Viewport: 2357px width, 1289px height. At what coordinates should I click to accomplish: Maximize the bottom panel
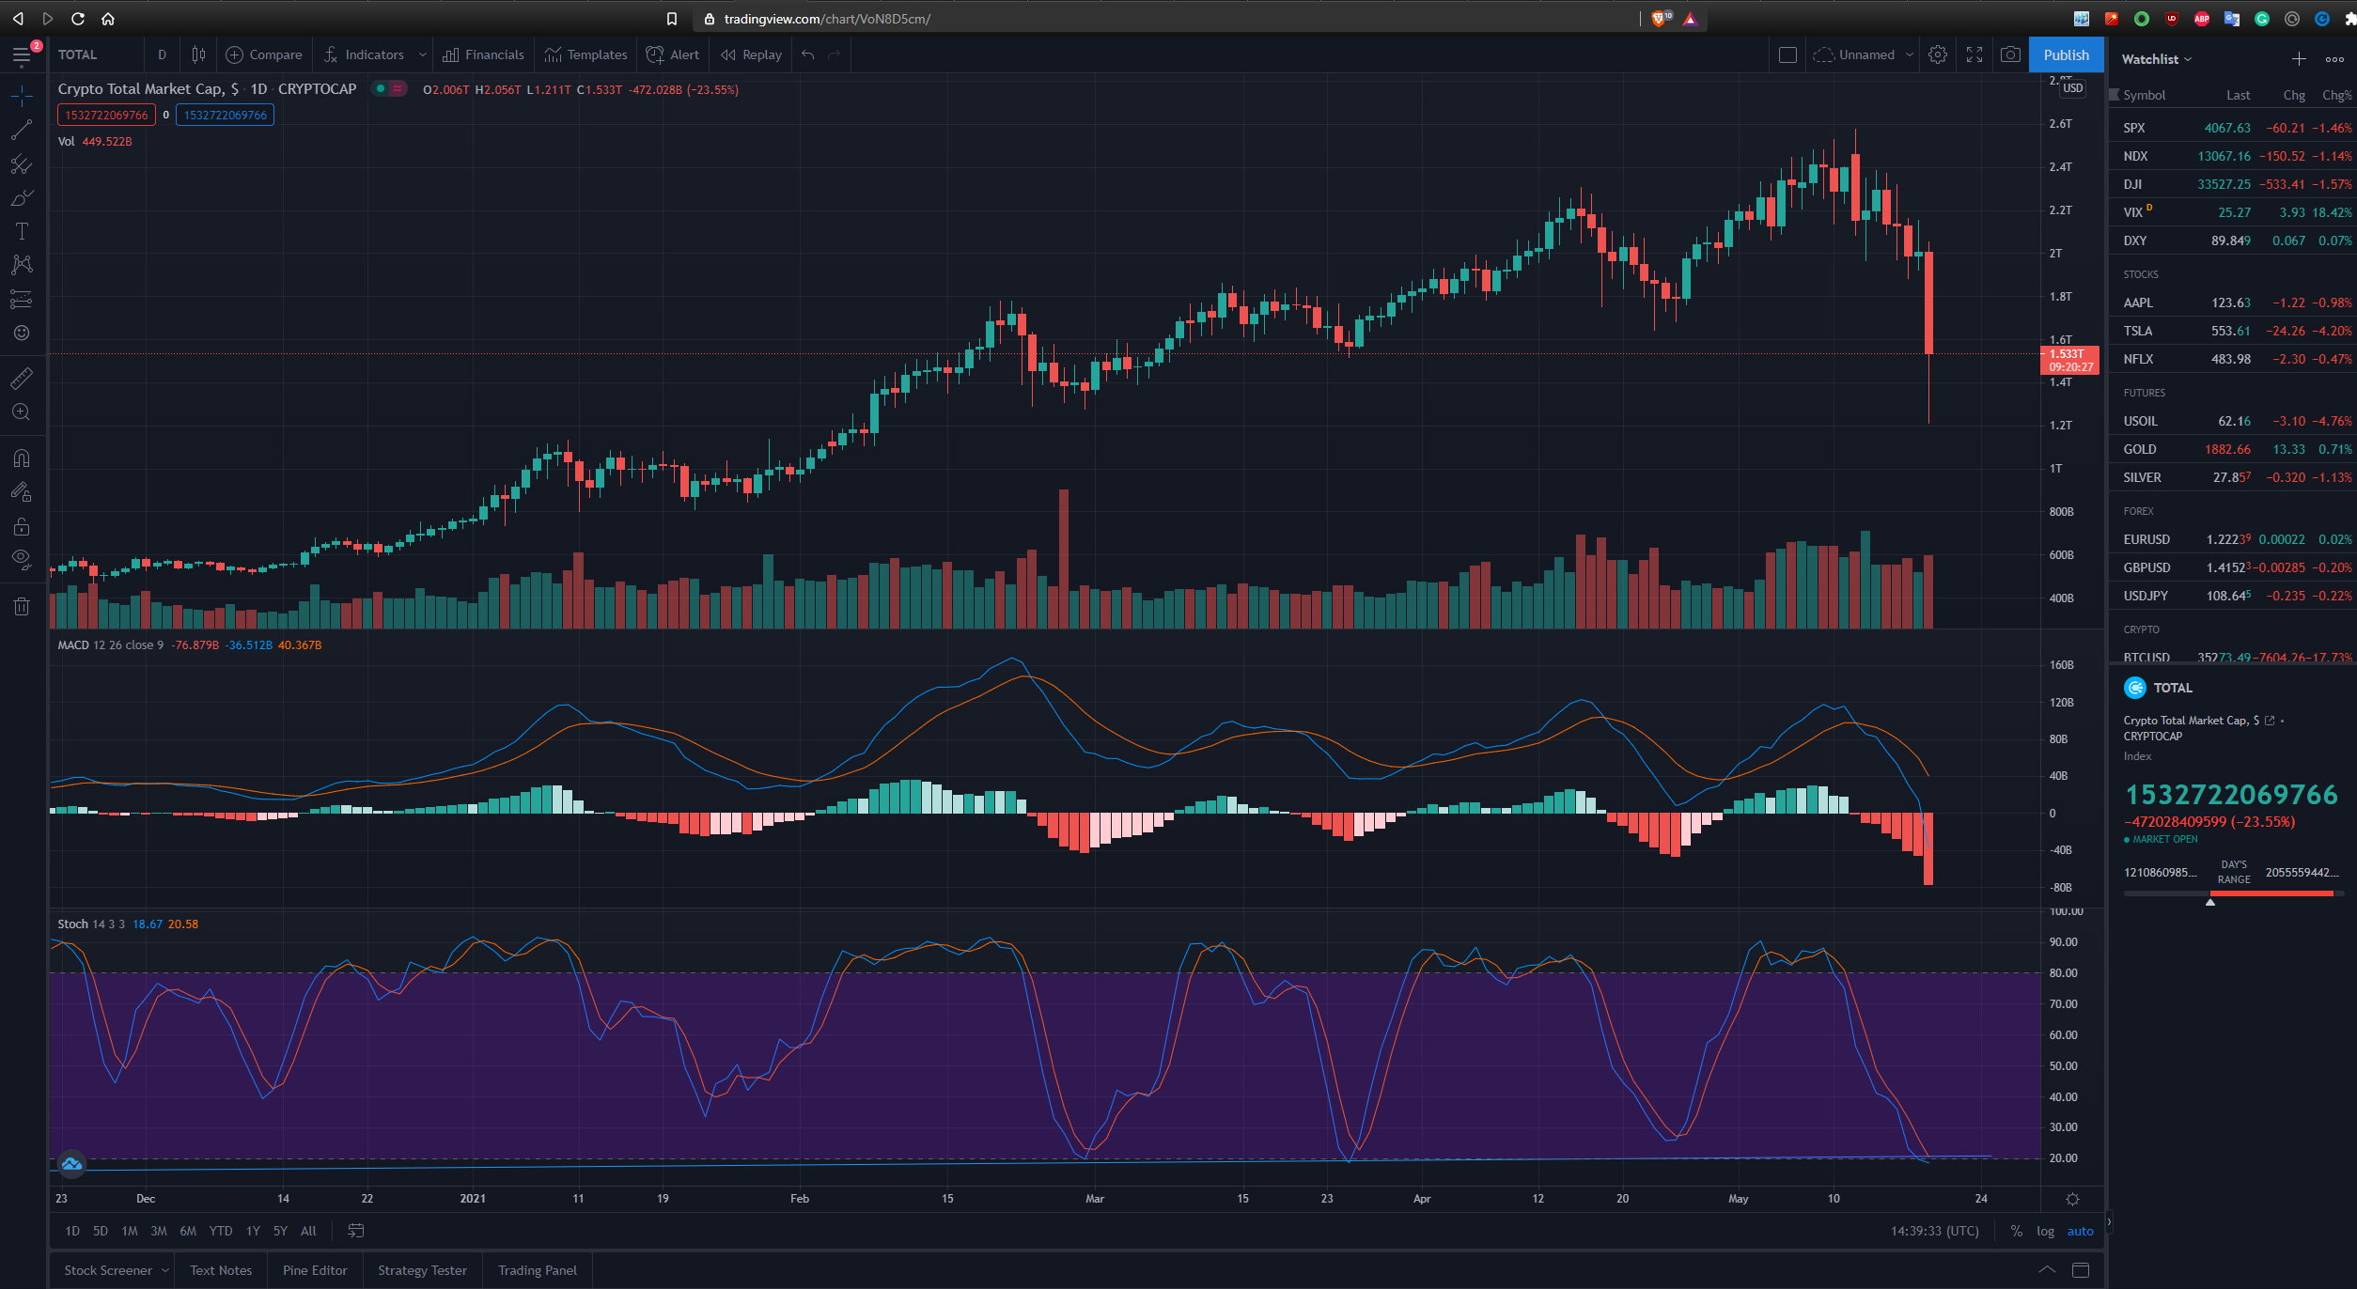(x=2081, y=1270)
